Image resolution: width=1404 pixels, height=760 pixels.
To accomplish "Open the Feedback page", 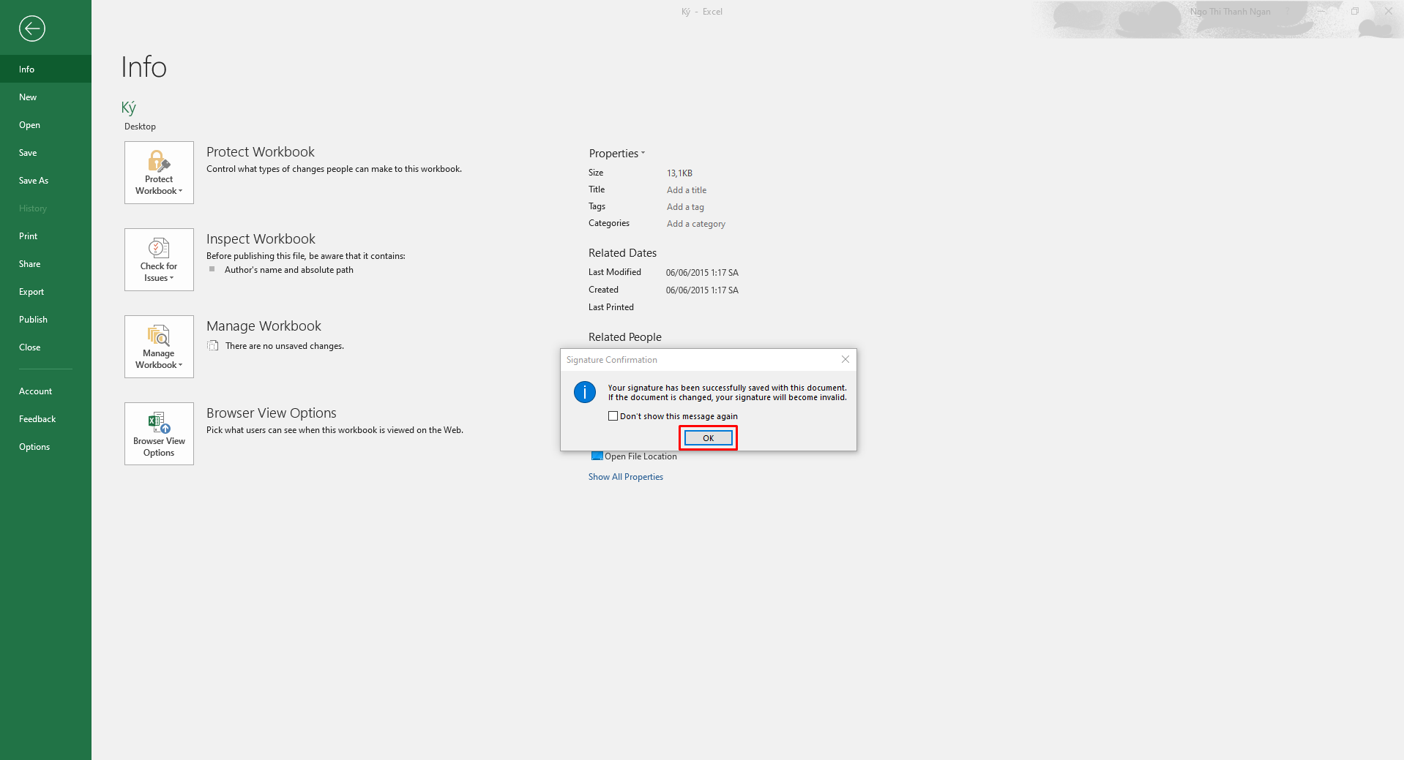I will pos(45,418).
